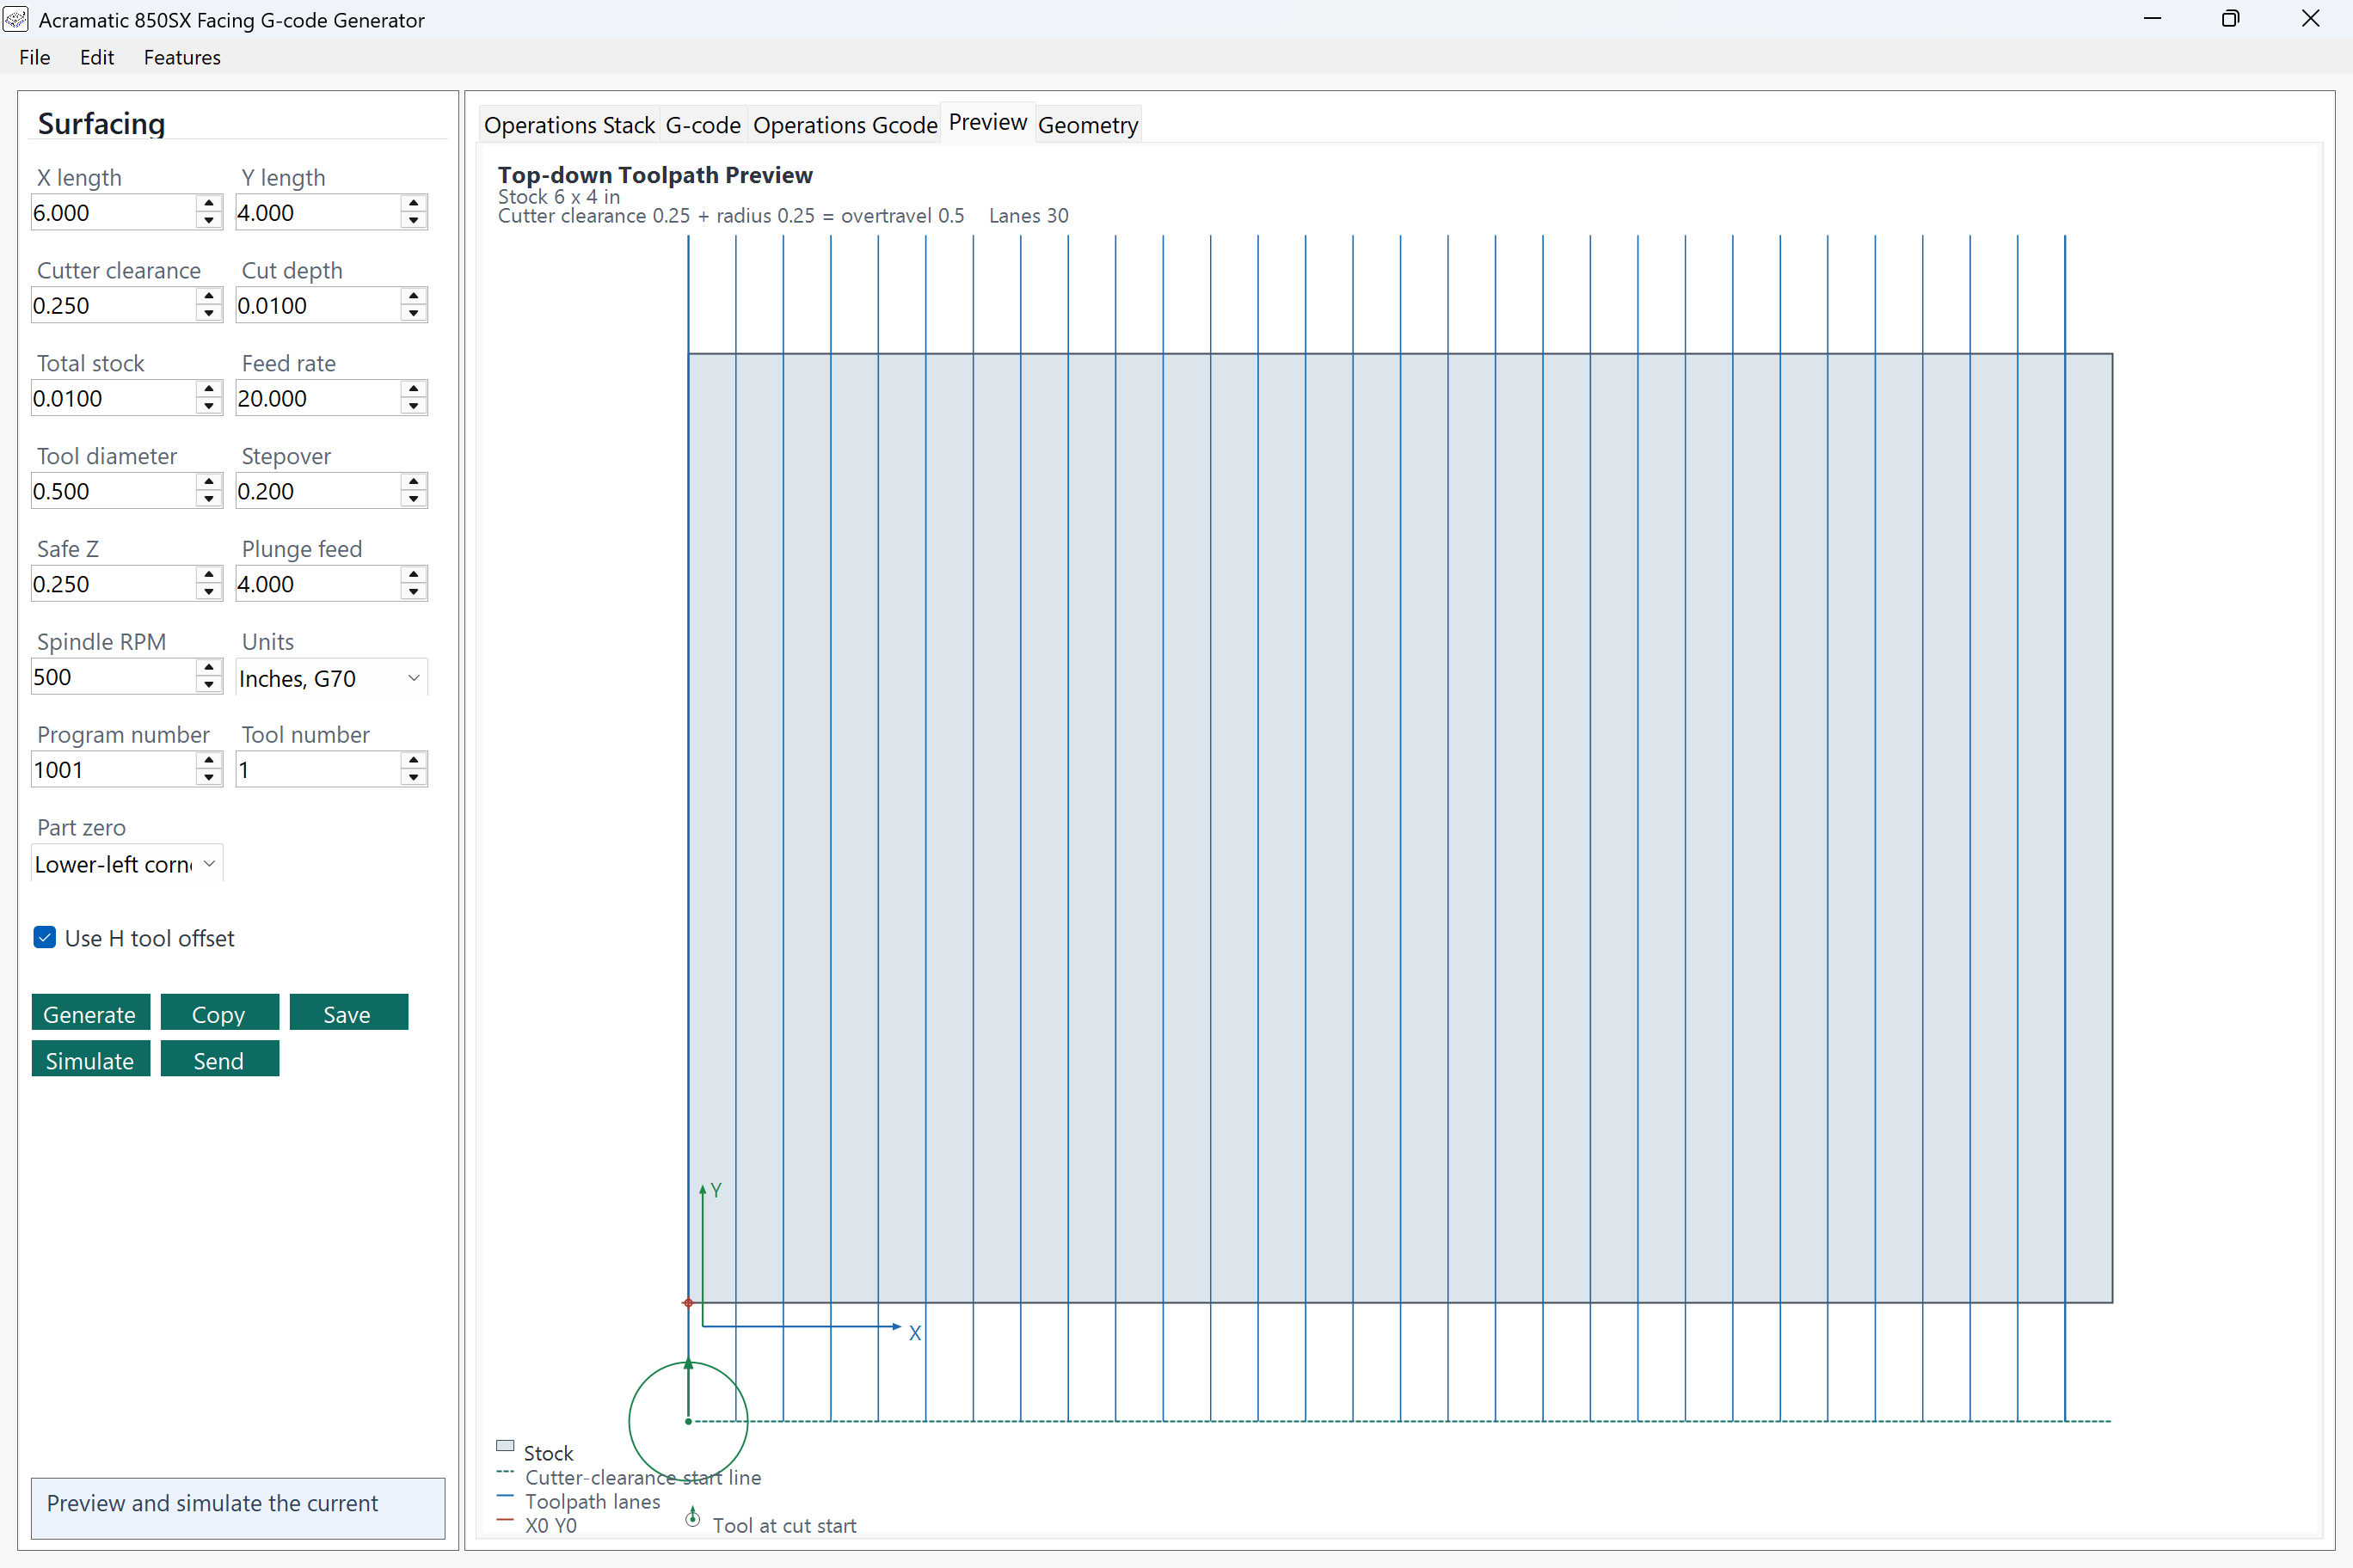Increase Tool number with up arrow
Image resolution: width=2353 pixels, height=1568 pixels.
pos(413,761)
